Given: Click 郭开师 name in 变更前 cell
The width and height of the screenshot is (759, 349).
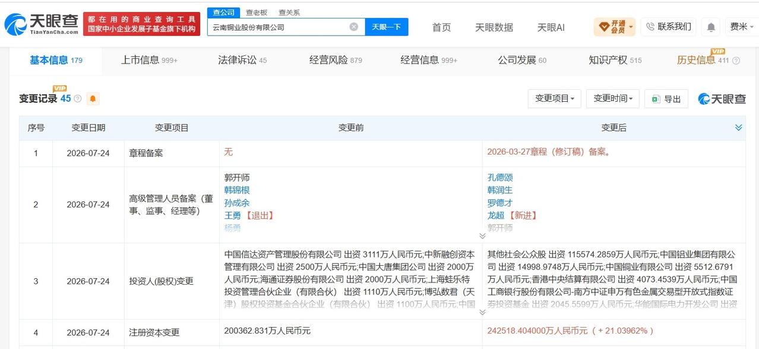Looking at the screenshot, I should (236, 178).
